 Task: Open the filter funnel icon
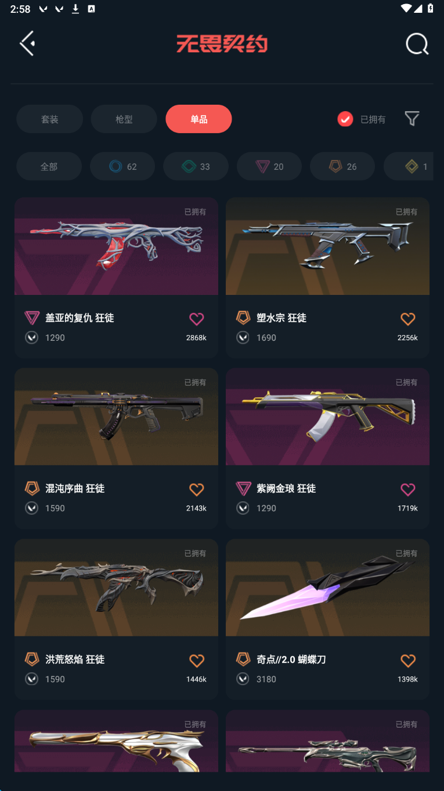pyautogui.click(x=411, y=119)
